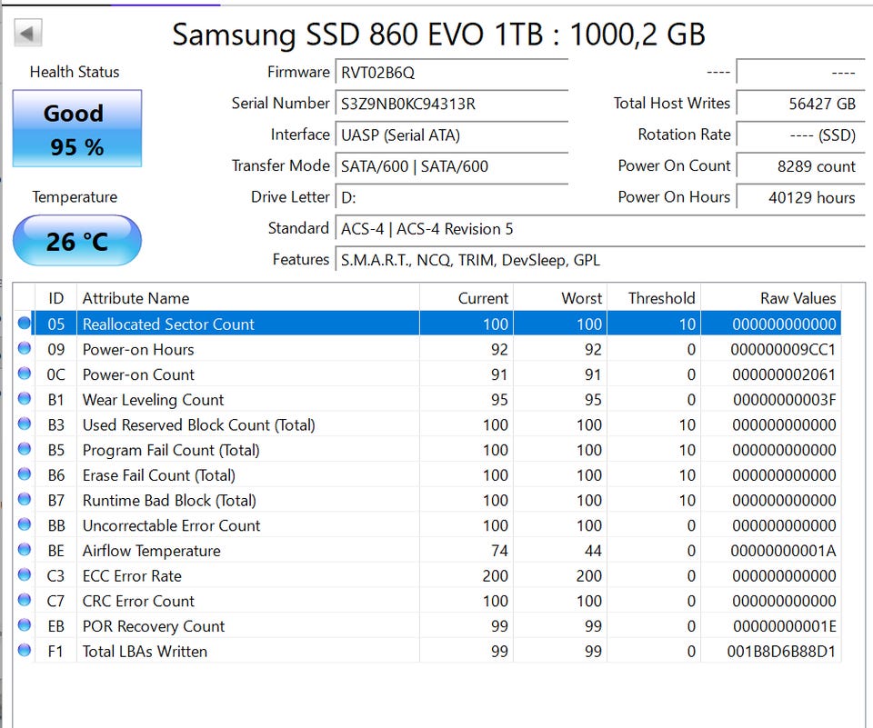Click the Interface field UASP (Serial ATA)
The height and width of the screenshot is (728, 873).
click(x=452, y=135)
